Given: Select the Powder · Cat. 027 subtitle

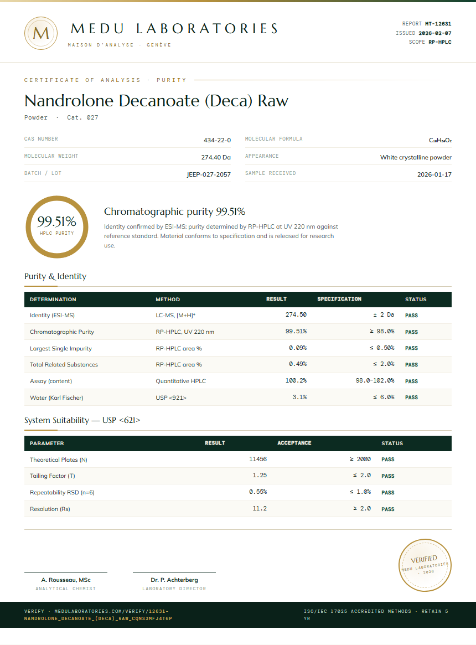Looking at the screenshot, I should 61,117.
